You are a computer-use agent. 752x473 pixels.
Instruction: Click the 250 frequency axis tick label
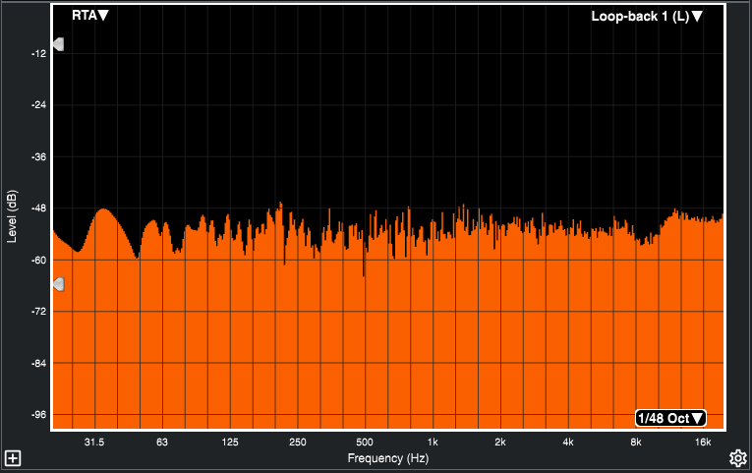[297, 443]
